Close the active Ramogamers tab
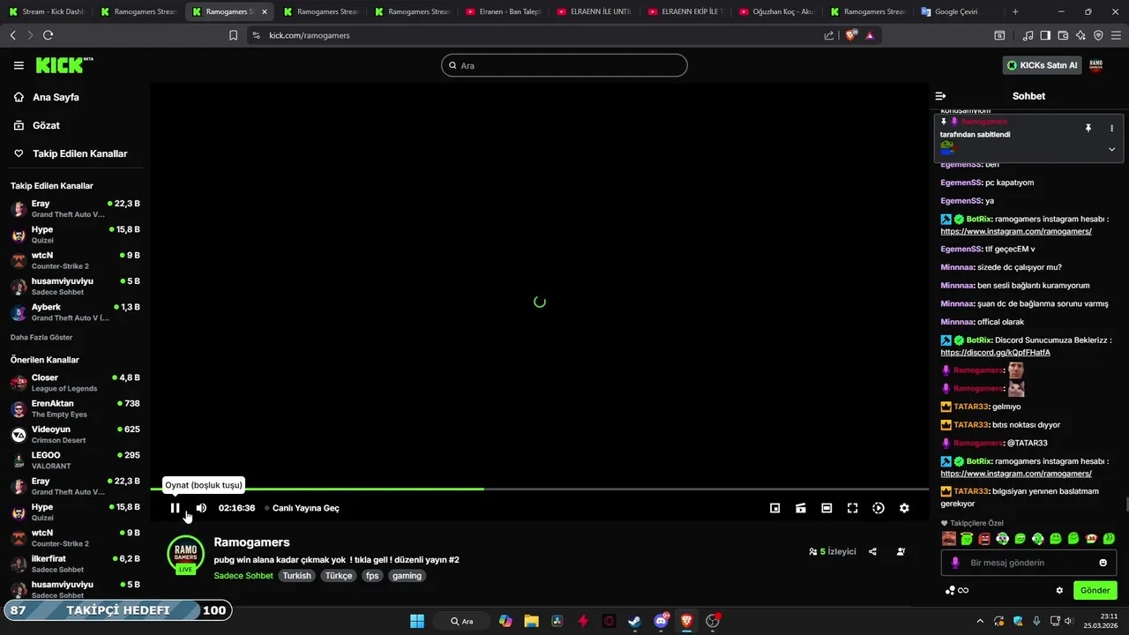This screenshot has width=1129, height=635. [x=265, y=11]
